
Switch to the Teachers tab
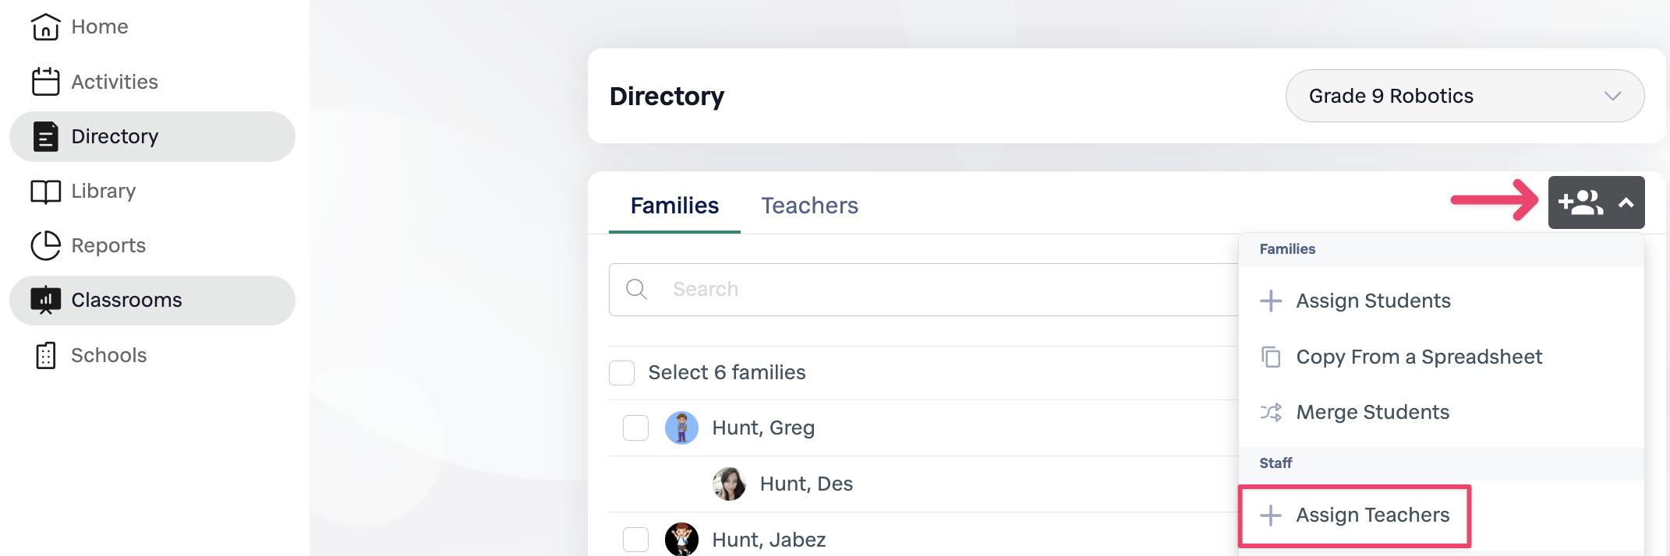[809, 206]
